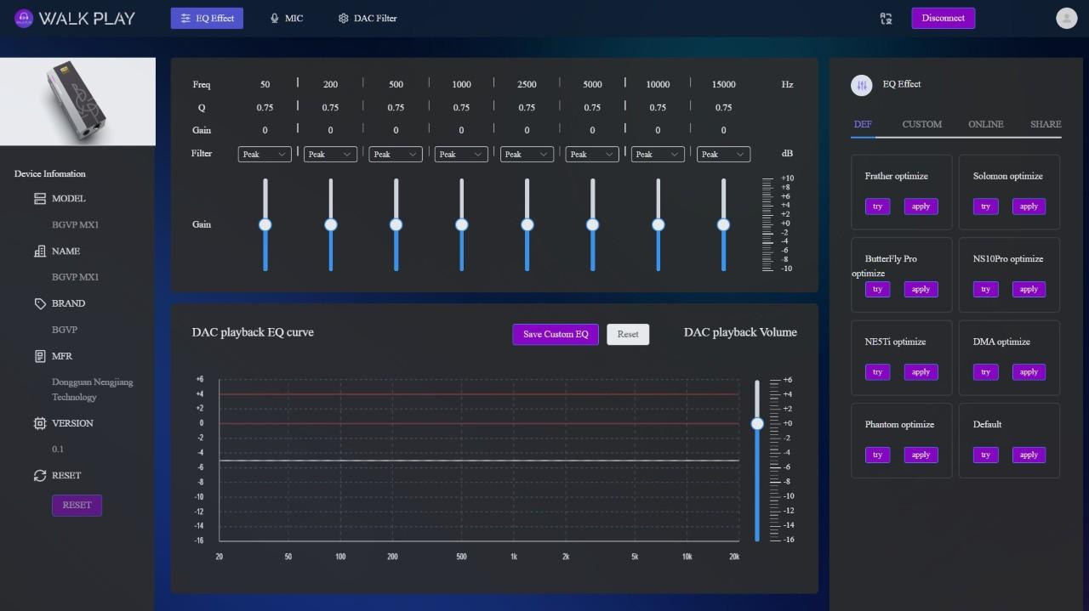The width and height of the screenshot is (1089, 611).
Task: Expand the 1000 Hz band Filter dropdown
Action: (461, 154)
